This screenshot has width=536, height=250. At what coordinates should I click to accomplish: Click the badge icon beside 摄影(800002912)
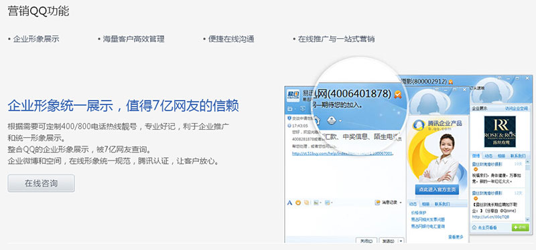coord(450,82)
